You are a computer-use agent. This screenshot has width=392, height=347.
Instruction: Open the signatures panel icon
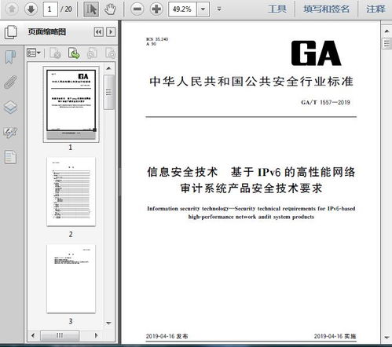click(x=10, y=133)
